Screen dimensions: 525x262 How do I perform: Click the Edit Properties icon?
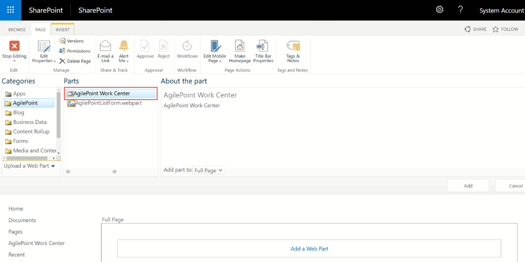tap(44, 46)
